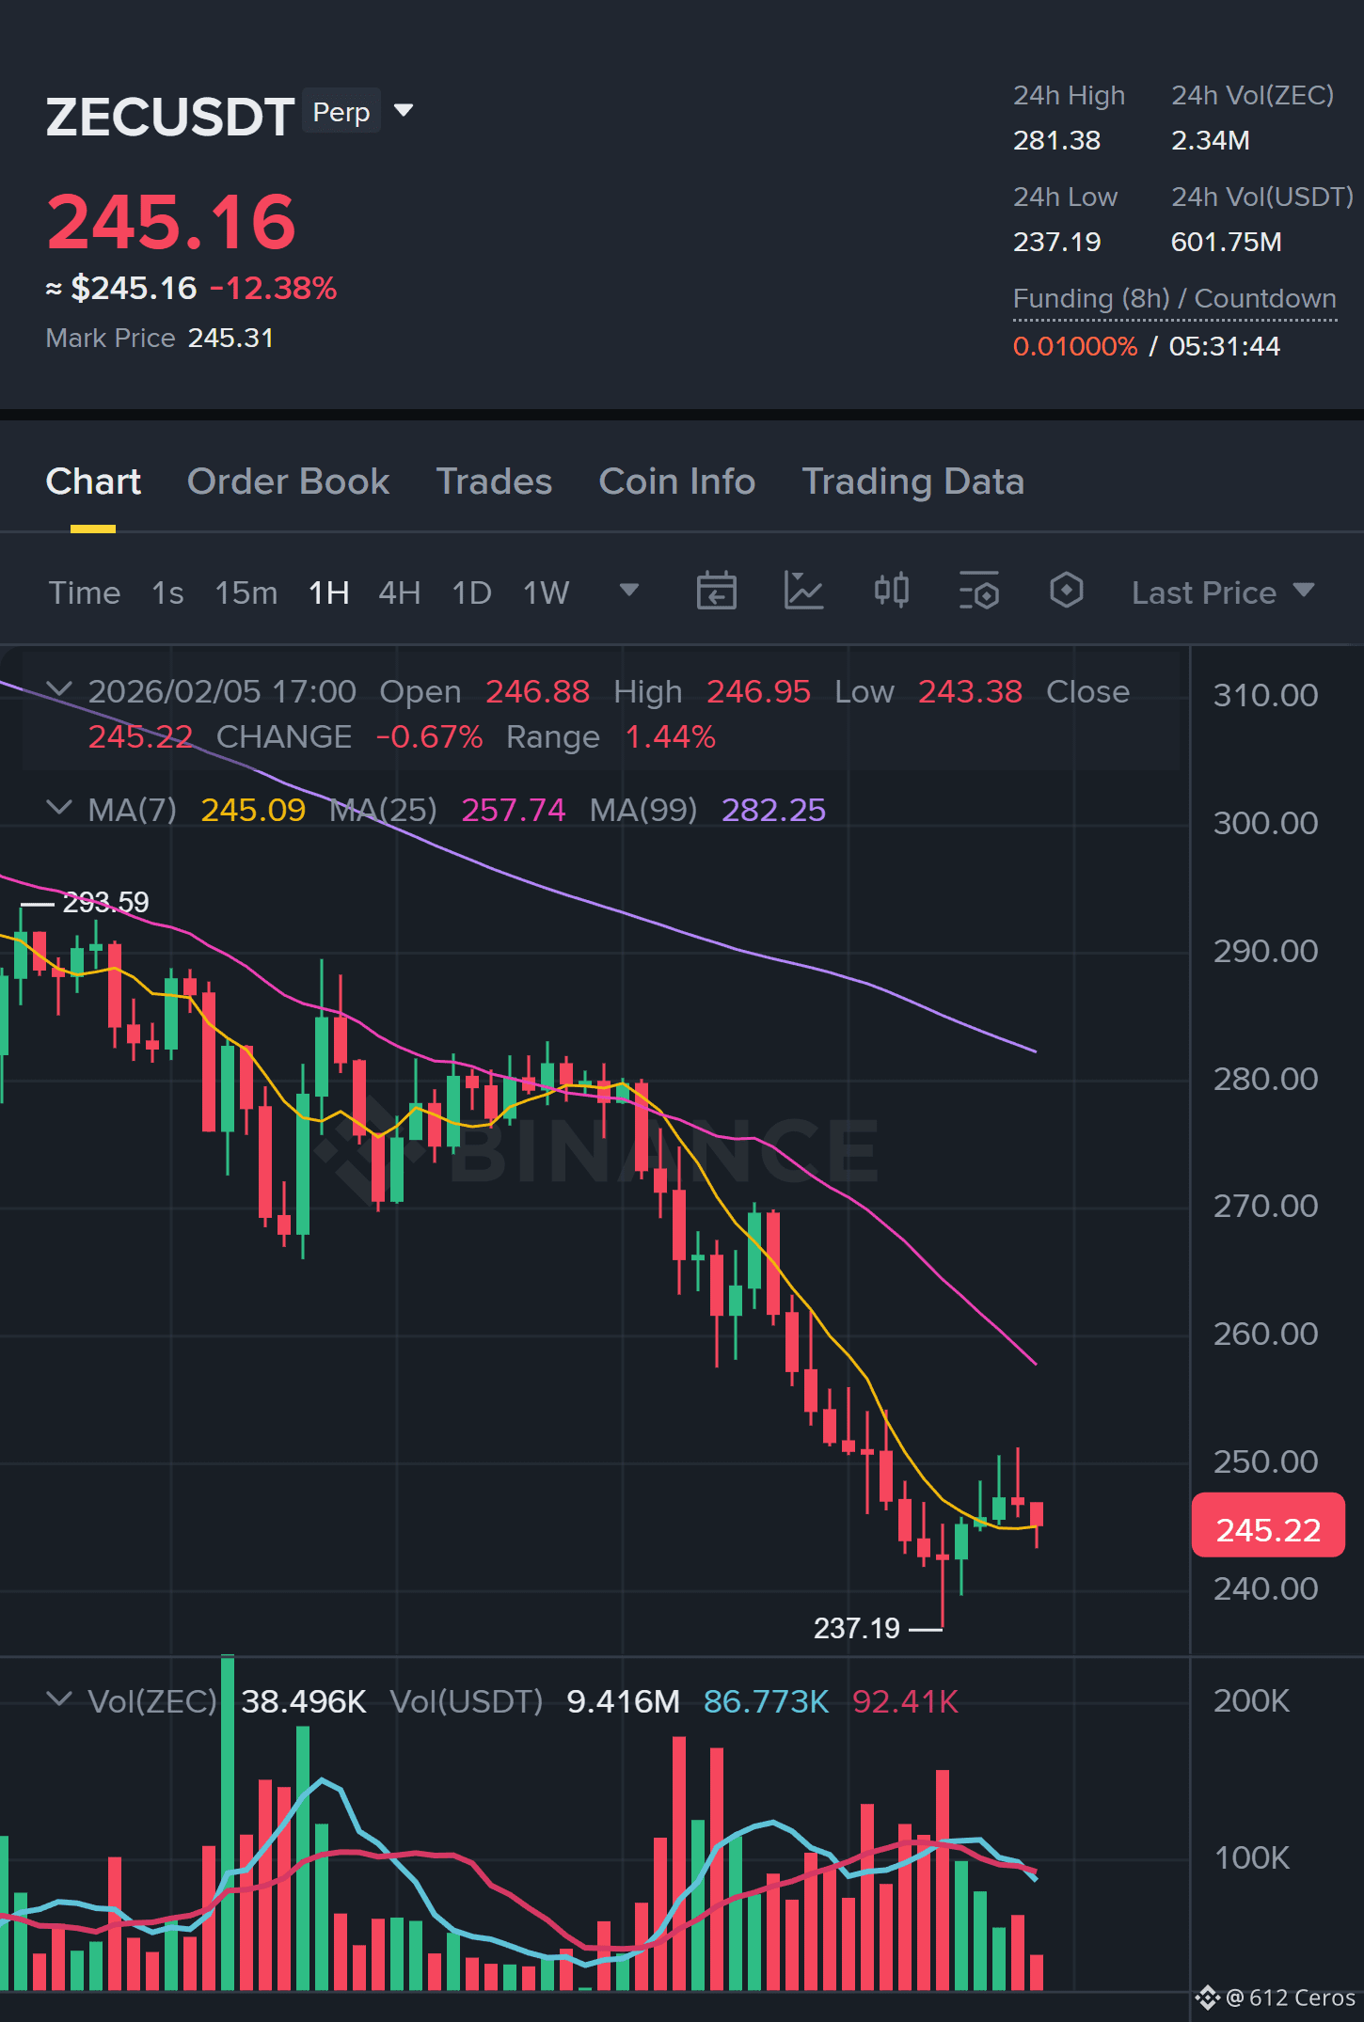Open the chart display settings icon
Viewport: 1364px width, 2022px height.
click(978, 592)
